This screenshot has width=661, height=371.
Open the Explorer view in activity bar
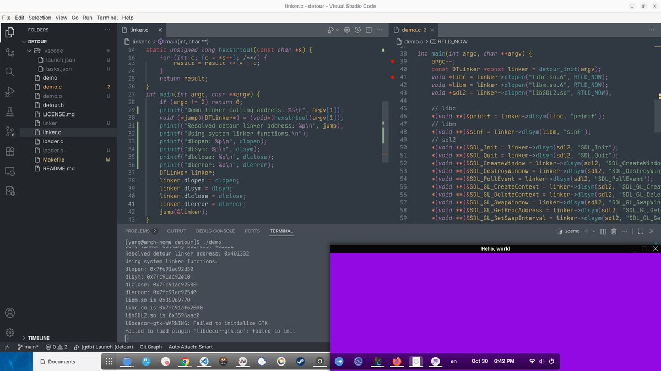pyautogui.click(x=9, y=32)
